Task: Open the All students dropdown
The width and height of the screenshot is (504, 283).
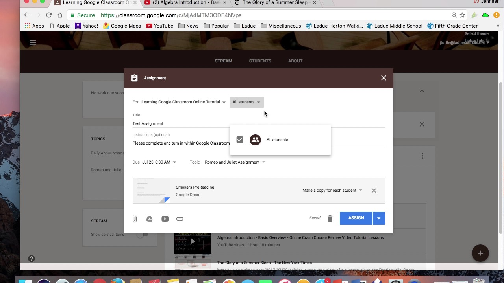Action: tap(246, 102)
